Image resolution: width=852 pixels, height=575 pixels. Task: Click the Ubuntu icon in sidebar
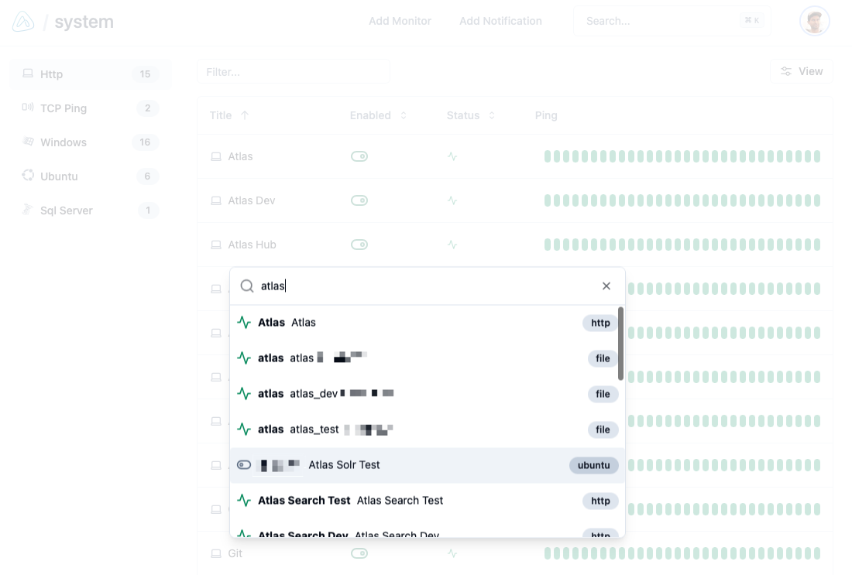(x=28, y=176)
